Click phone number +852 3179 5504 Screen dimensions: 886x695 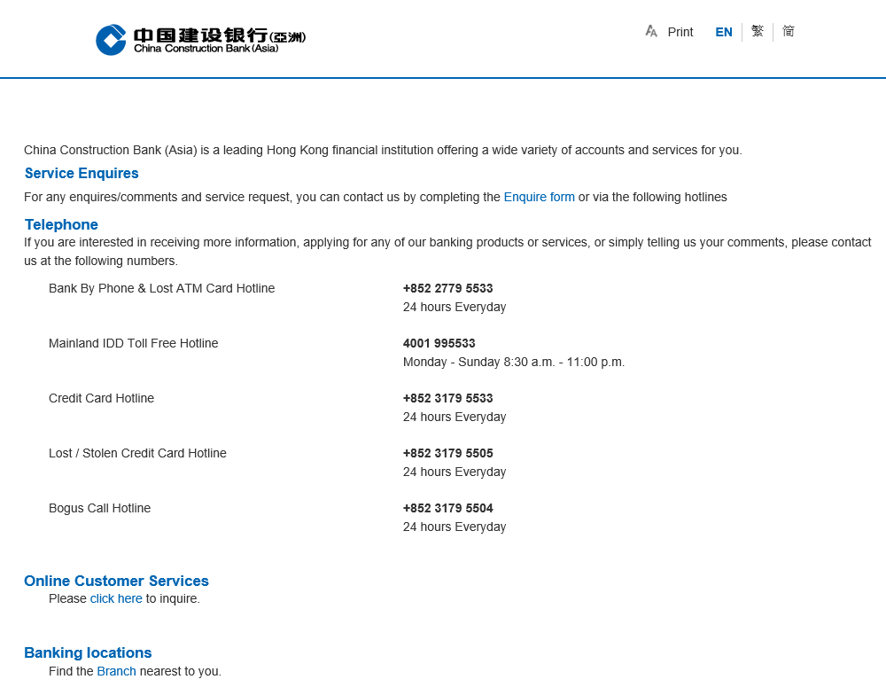447,508
